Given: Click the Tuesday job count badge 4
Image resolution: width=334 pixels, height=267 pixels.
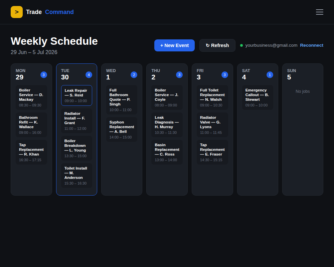Looking at the screenshot, I should pyautogui.click(x=89, y=75).
